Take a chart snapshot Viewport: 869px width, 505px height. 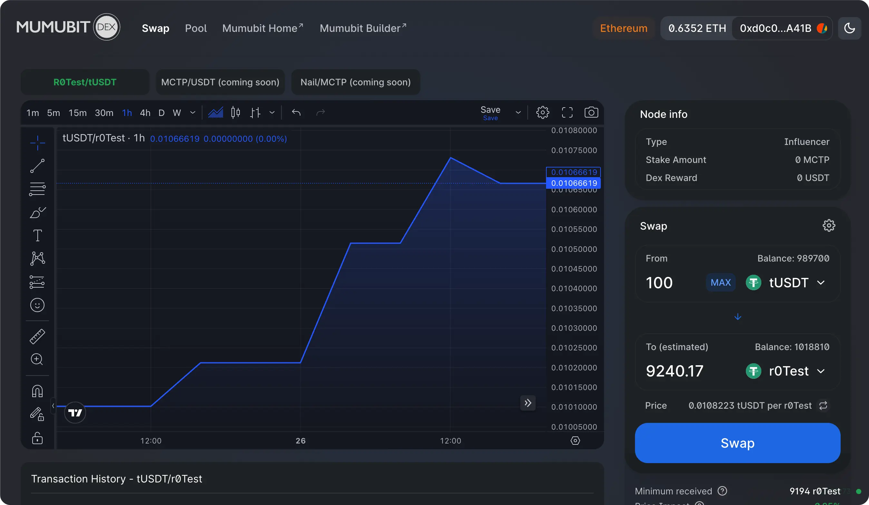pos(591,113)
